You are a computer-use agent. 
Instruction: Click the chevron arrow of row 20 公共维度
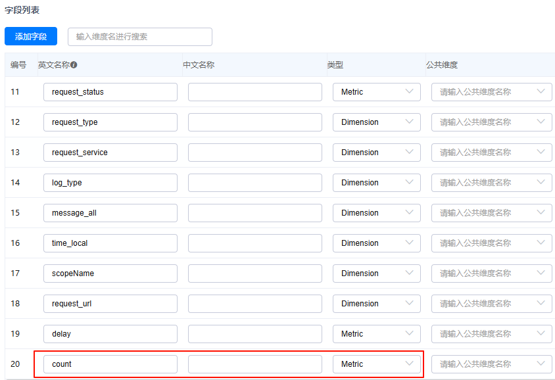point(541,364)
